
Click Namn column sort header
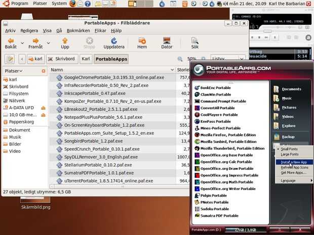pyautogui.click(x=112, y=70)
